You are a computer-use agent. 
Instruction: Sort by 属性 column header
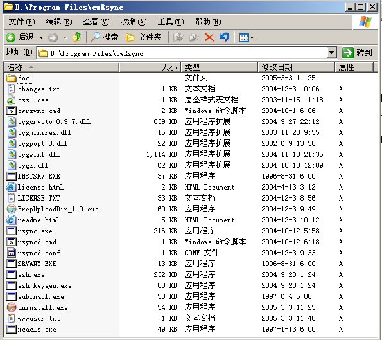pos(354,67)
